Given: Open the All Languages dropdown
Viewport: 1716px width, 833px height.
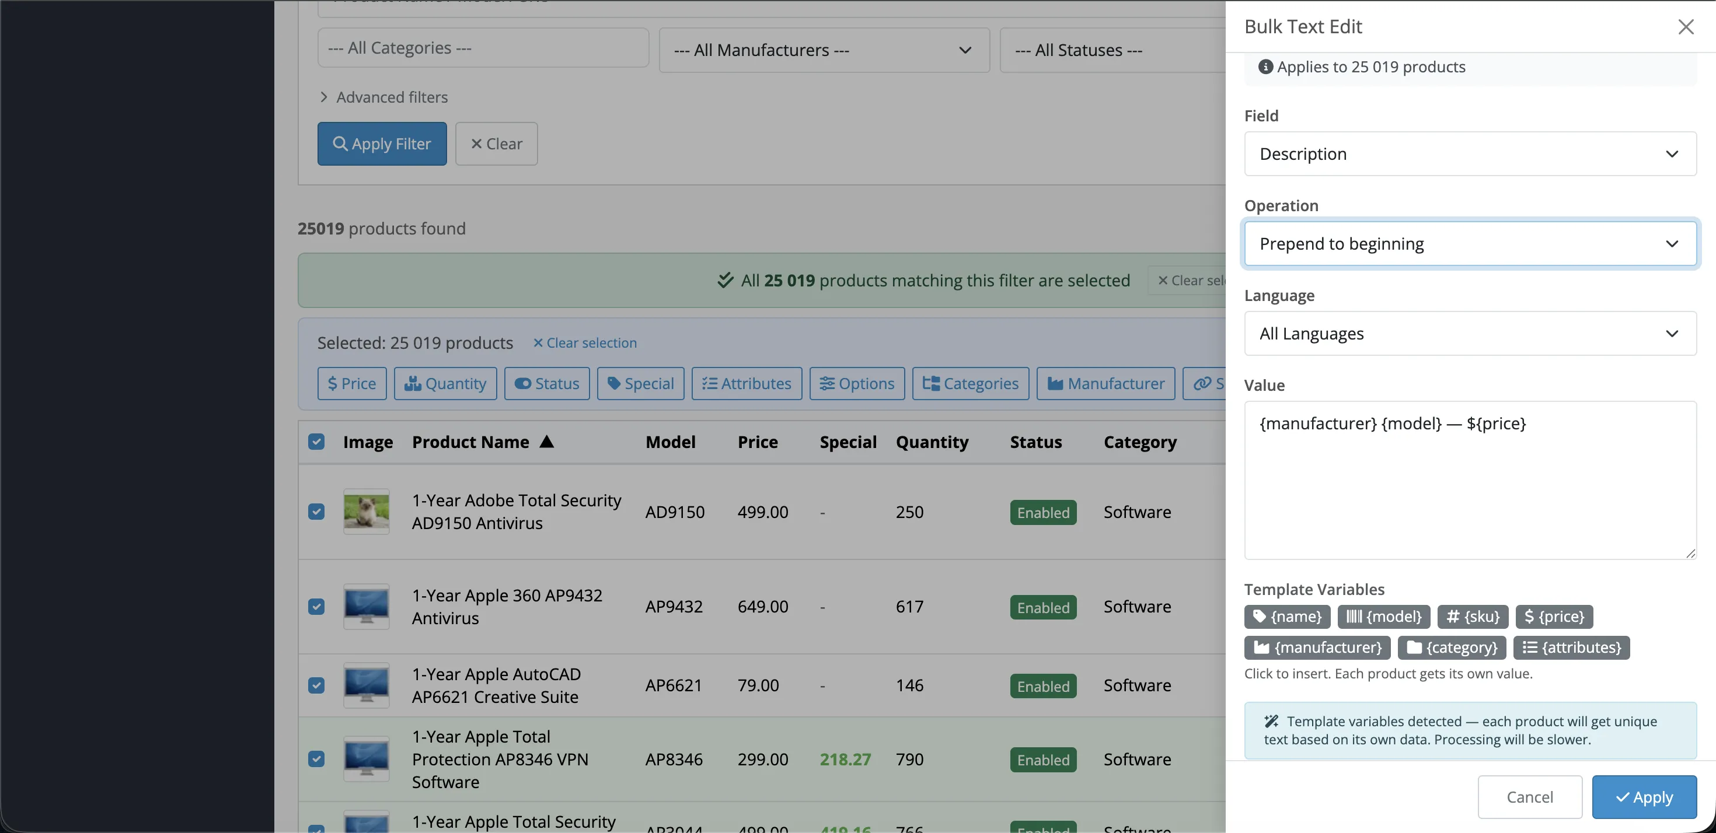Looking at the screenshot, I should (x=1470, y=334).
